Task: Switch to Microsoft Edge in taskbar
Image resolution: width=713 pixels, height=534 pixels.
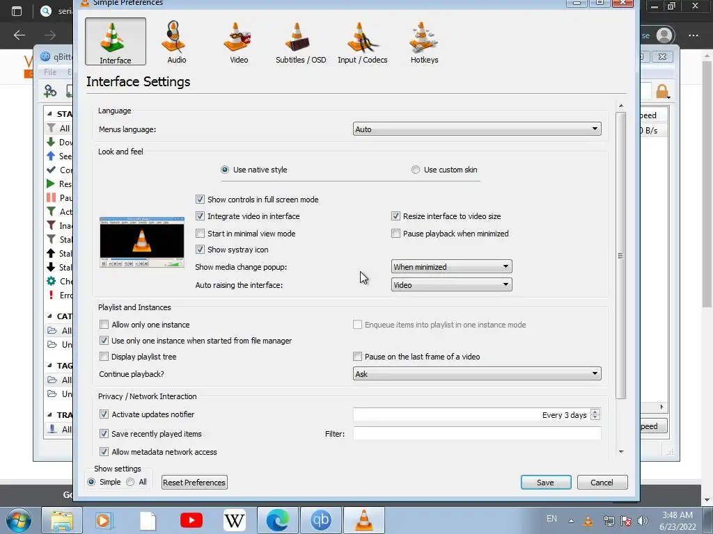Action: [277, 520]
